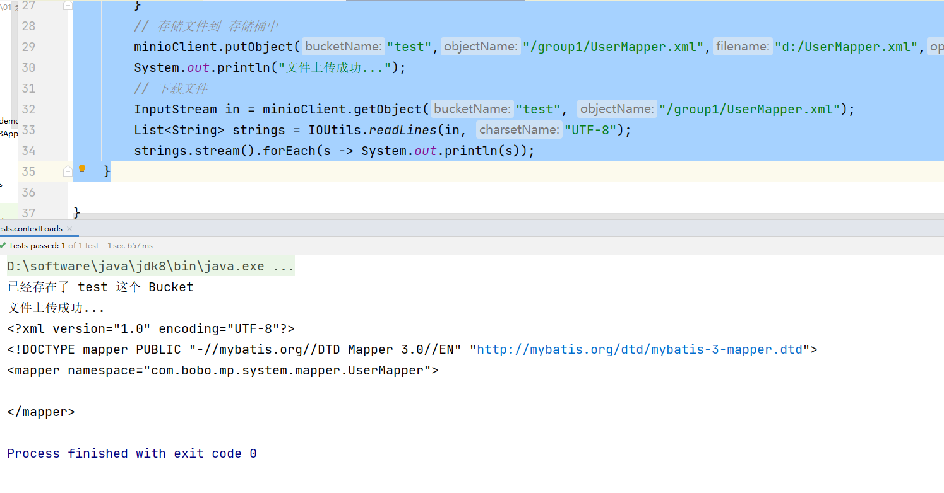Viewport: 944px width, 493px height.
Task: Click the '<mapper namespace' console output line
Action: pyautogui.click(x=223, y=370)
